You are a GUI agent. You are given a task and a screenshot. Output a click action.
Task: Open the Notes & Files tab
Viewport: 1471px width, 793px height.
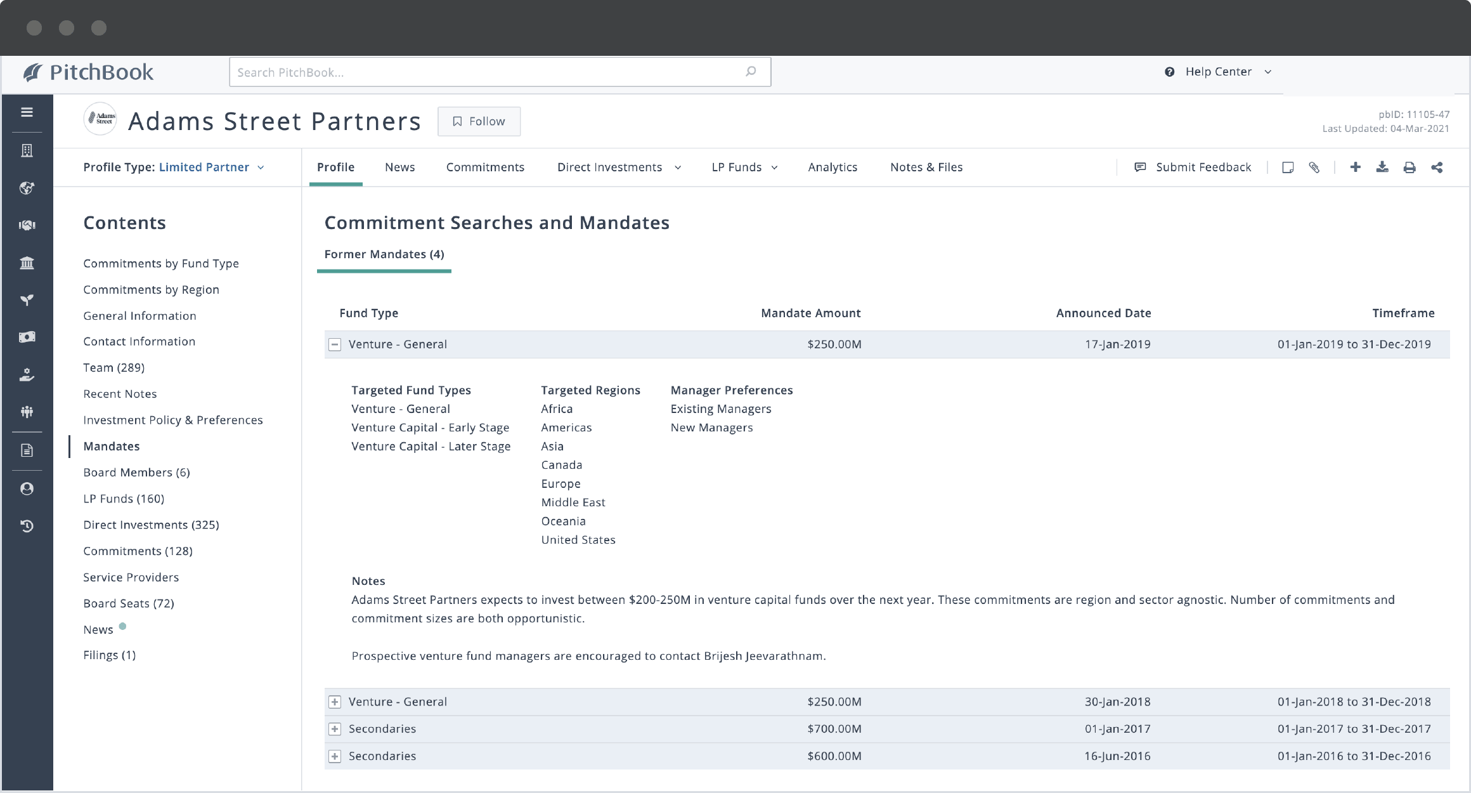pos(926,167)
